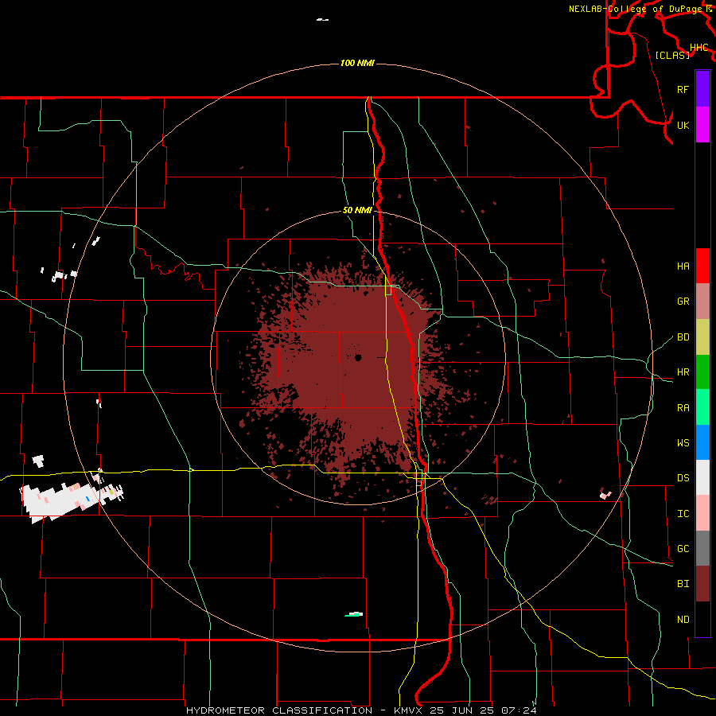The height and width of the screenshot is (716, 716).
Task: Select the GC gray legend color swatch
Action: click(702, 548)
